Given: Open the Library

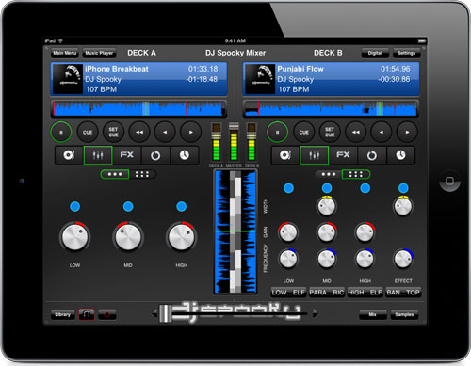Looking at the screenshot, I should [x=63, y=314].
